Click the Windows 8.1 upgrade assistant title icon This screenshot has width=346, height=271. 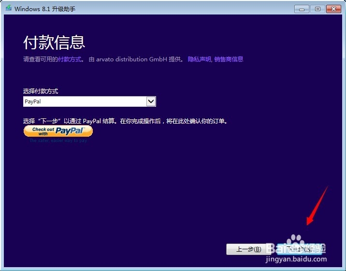click(9, 8)
